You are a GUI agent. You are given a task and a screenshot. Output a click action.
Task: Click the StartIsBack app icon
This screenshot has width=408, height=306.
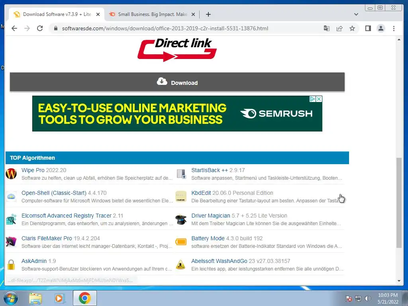click(x=181, y=174)
